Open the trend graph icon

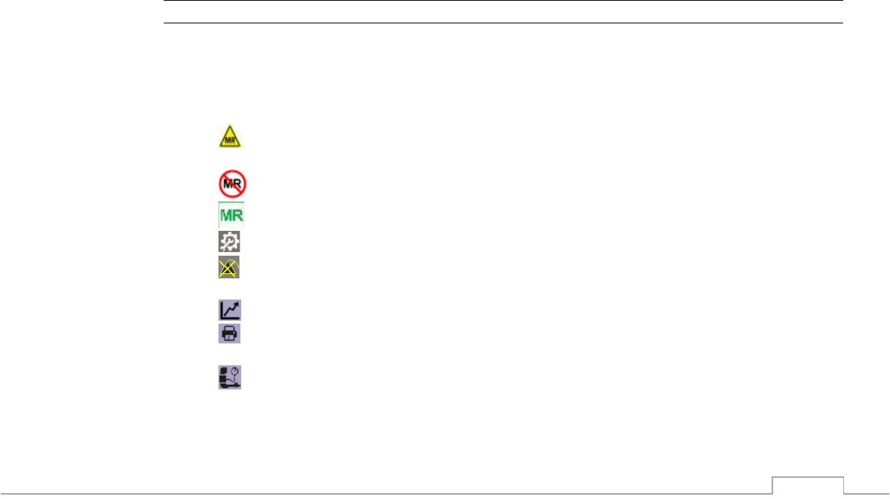point(230,310)
